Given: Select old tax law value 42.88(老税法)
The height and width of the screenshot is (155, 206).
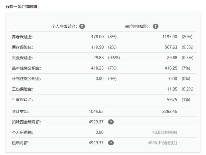Looking at the screenshot, I should (165, 132).
